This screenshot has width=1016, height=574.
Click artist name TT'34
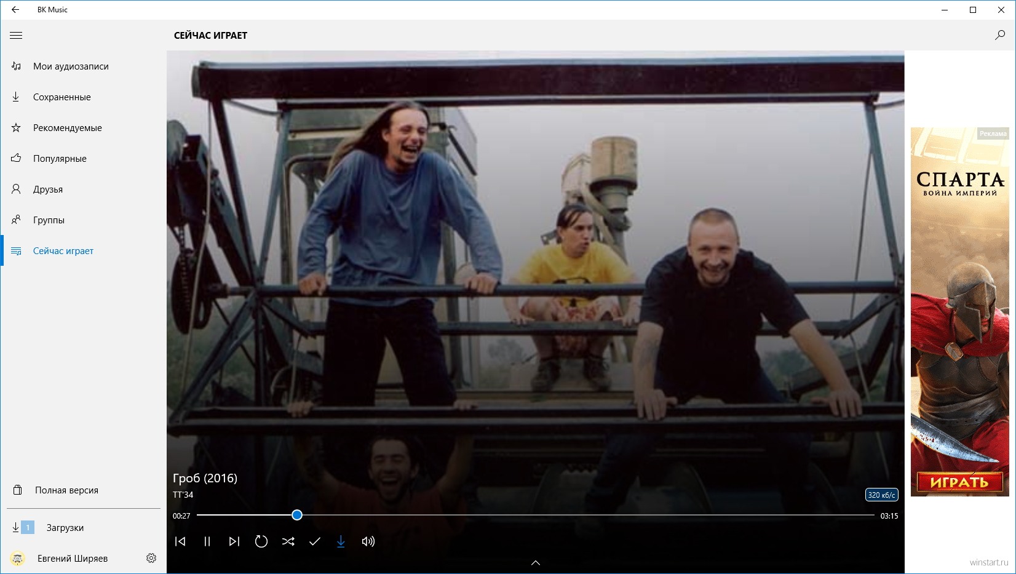(x=183, y=495)
